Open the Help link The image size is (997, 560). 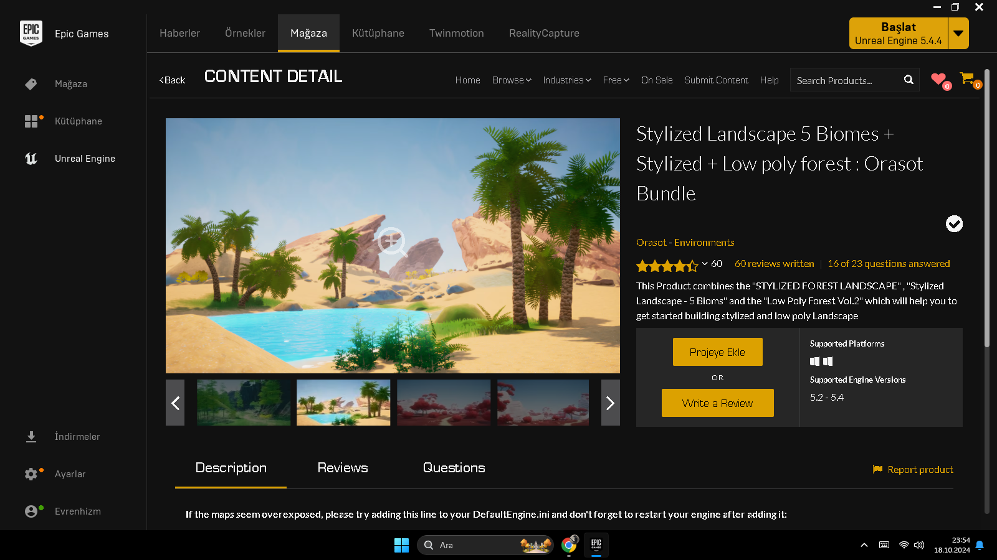pyautogui.click(x=769, y=80)
